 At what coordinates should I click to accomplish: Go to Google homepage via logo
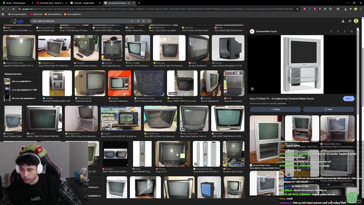tap(17, 21)
